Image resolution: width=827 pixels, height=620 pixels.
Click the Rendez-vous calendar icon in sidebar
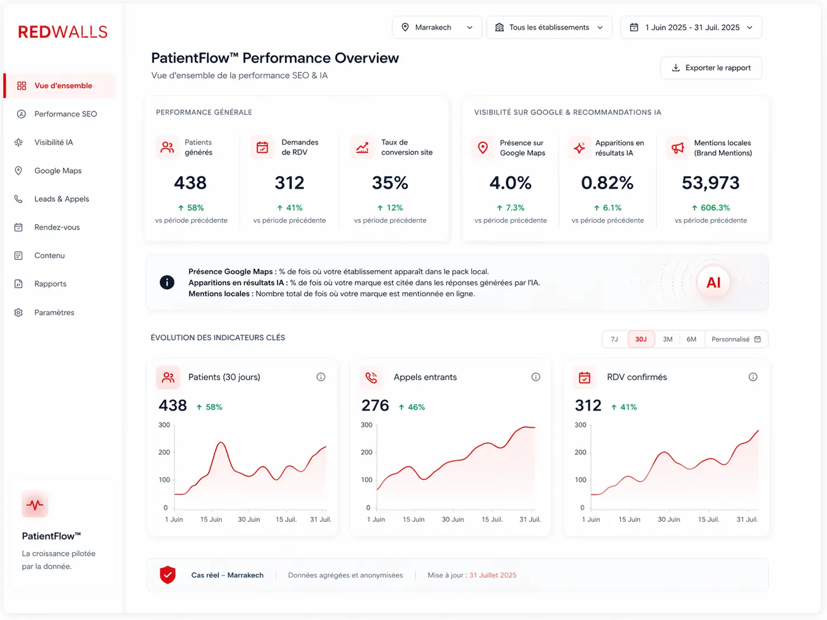[x=18, y=227]
